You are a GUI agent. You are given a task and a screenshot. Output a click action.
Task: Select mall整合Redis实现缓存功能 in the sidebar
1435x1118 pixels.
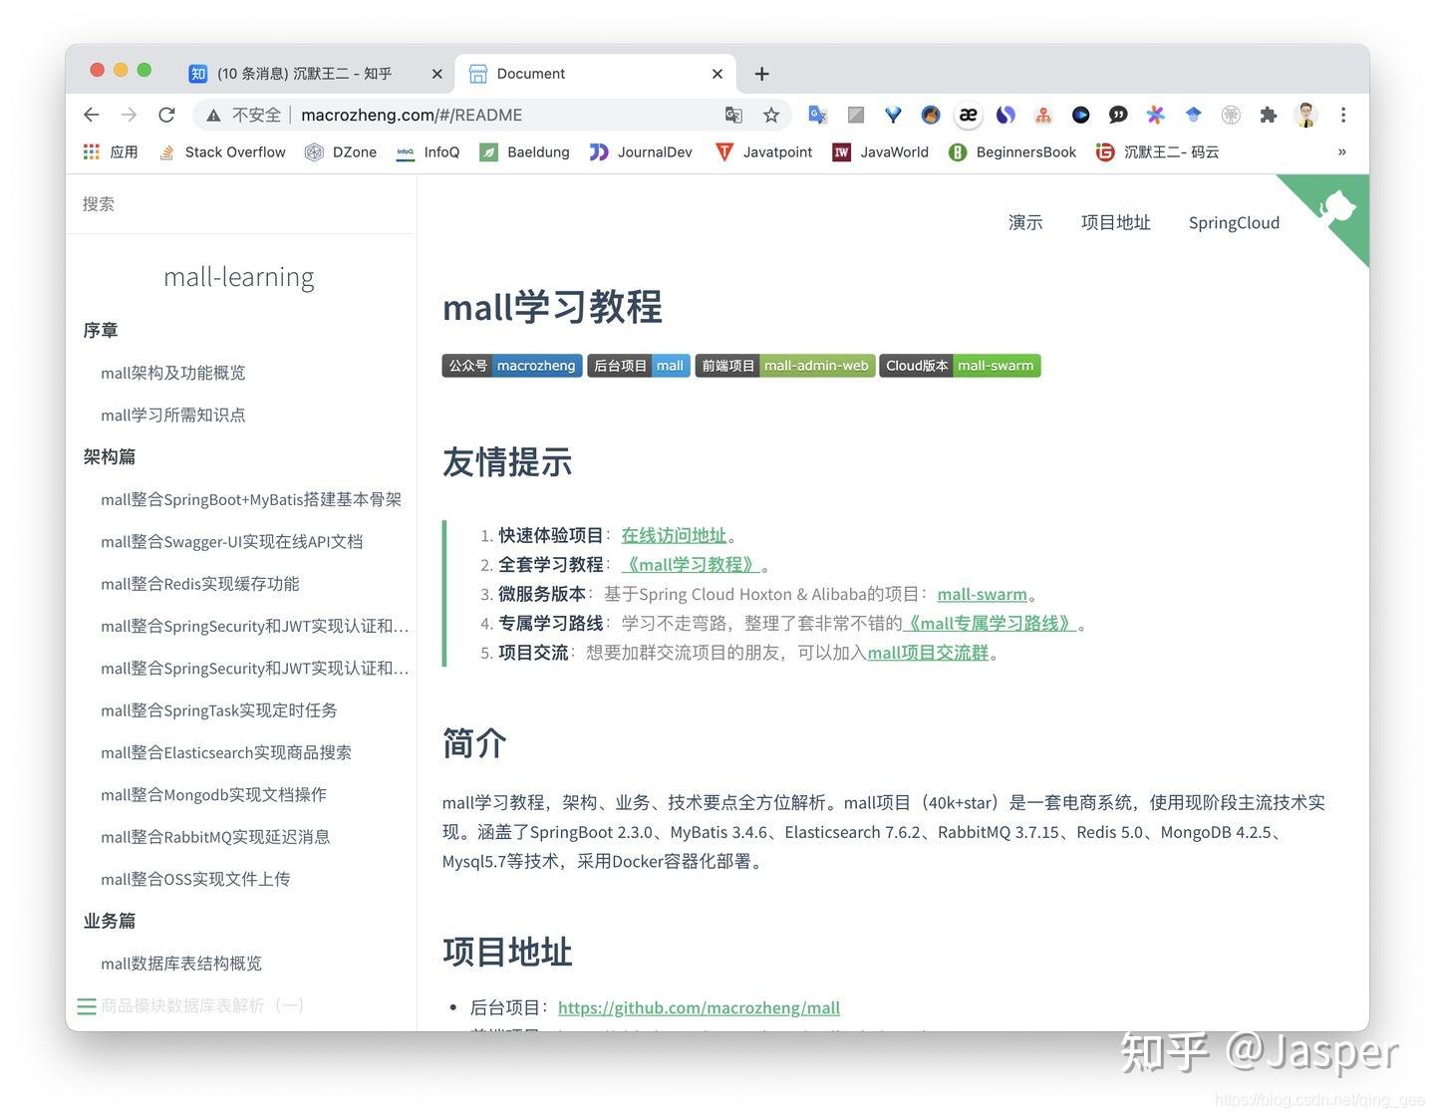coord(199,584)
